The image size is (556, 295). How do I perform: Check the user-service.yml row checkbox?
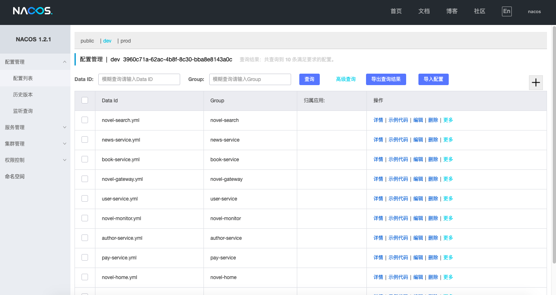[85, 198]
